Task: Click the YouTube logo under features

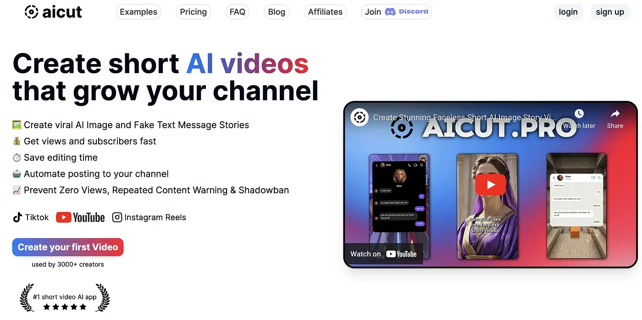Action: click(80, 217)
